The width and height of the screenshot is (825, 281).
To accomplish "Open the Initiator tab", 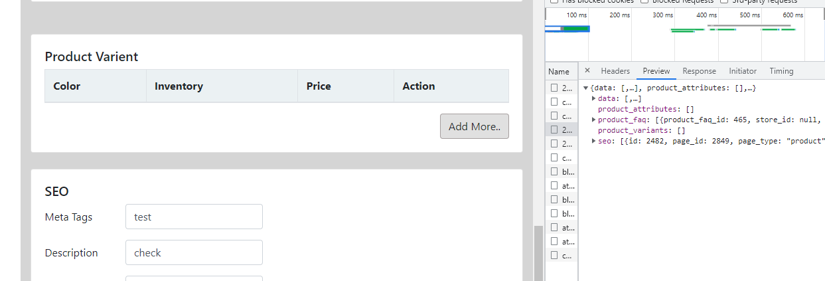I will (743, 71).
